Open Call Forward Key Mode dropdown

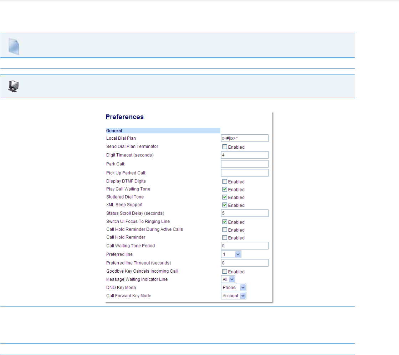(234, 296)
